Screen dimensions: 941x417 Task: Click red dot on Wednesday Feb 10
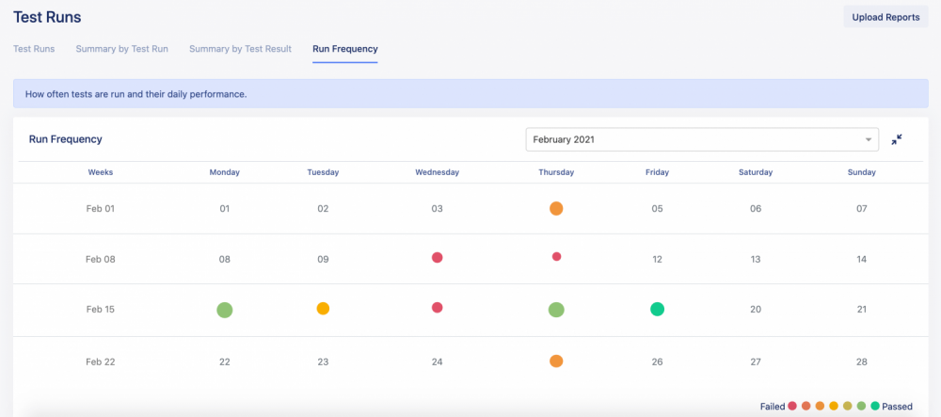437,257
